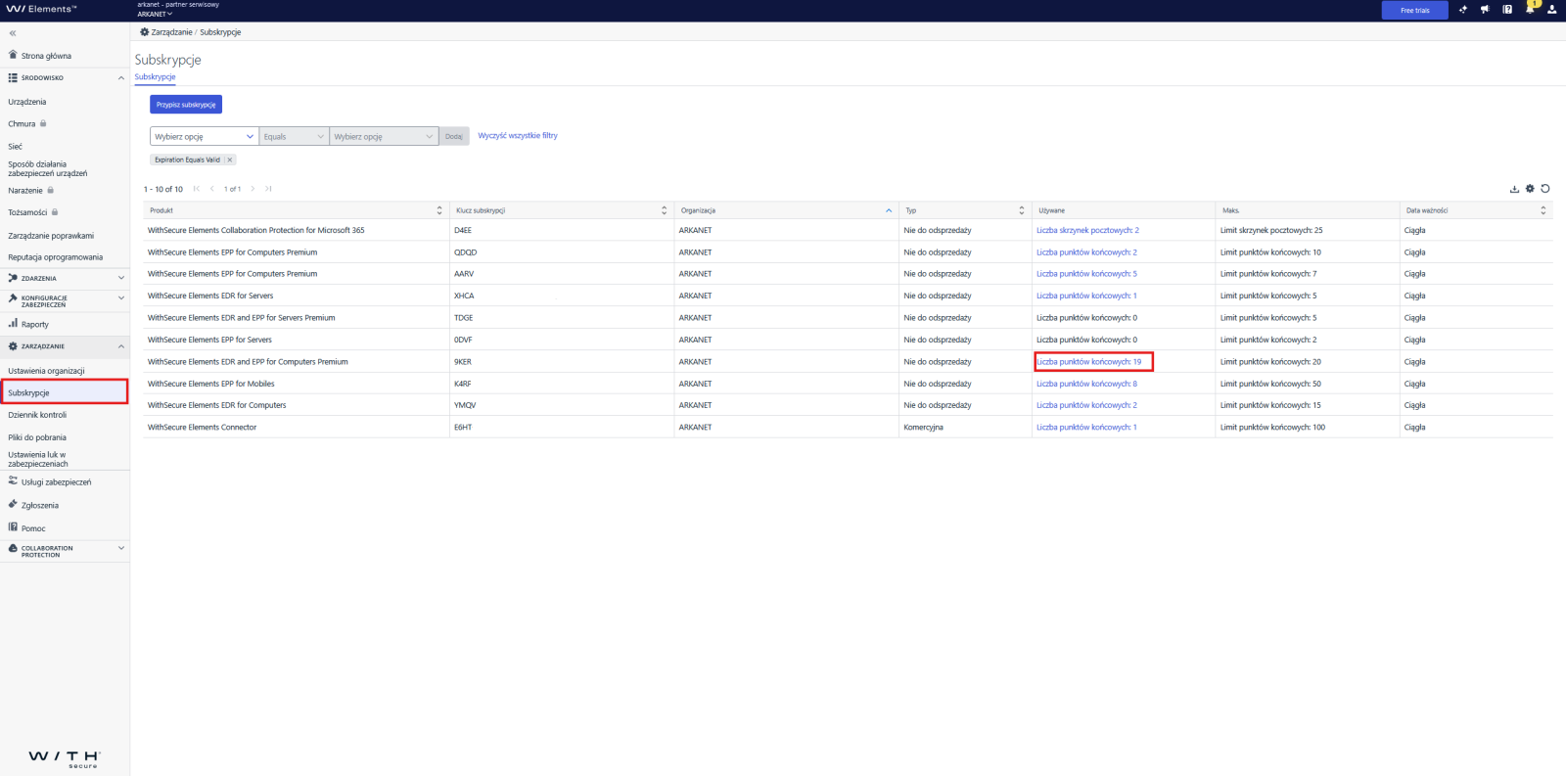Viewport: 1566px width, 776px height.
Task: Open the user account profile icon
Action: (1551, 10)
